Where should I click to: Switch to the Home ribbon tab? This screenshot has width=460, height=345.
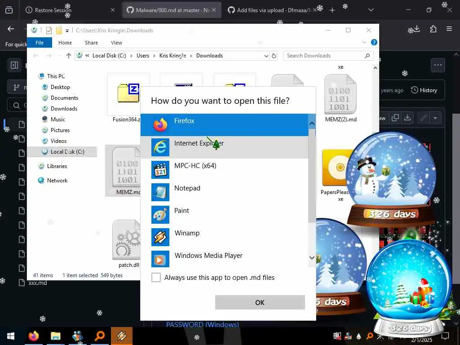pos(65,43)
